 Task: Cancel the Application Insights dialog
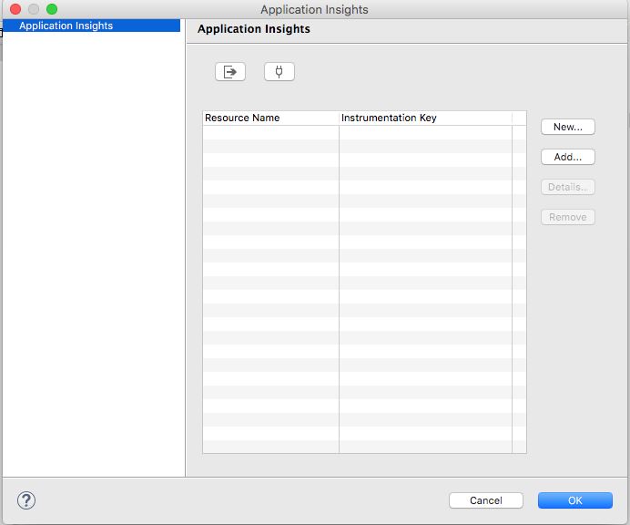[x=486, y=500]
